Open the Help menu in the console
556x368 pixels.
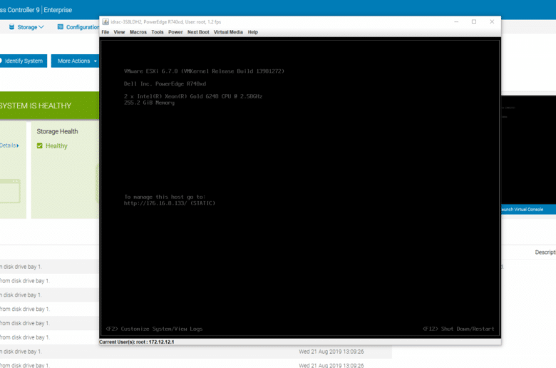coord(253,32)
